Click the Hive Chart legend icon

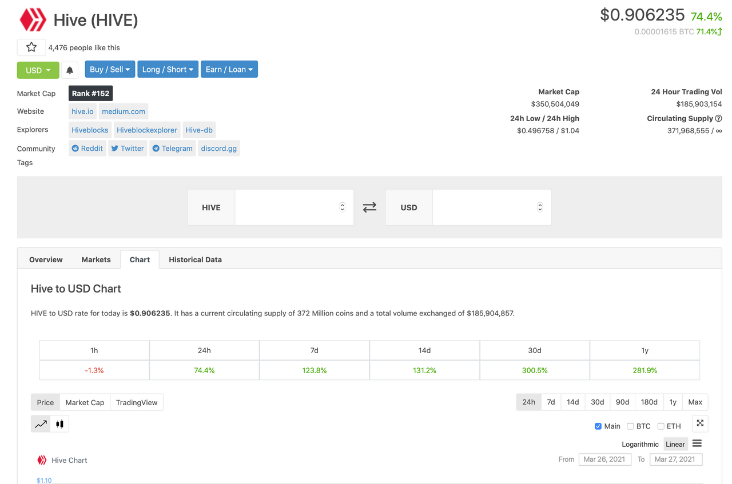tap(42, 460)
